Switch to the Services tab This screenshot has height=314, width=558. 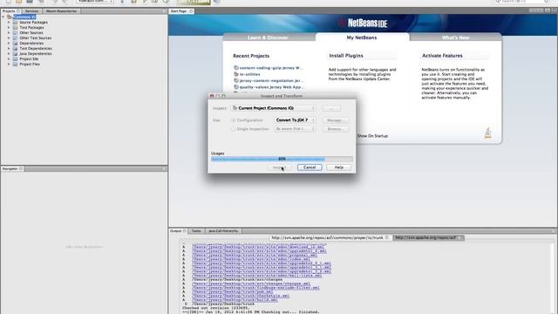point(31,11)
